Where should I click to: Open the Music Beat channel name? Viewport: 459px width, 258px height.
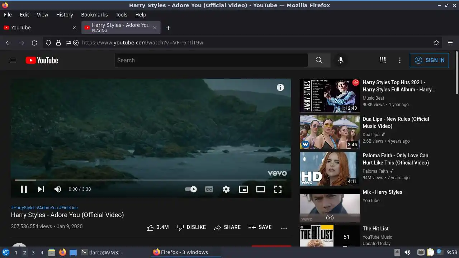pyautogui.click(x=373, y=98)
